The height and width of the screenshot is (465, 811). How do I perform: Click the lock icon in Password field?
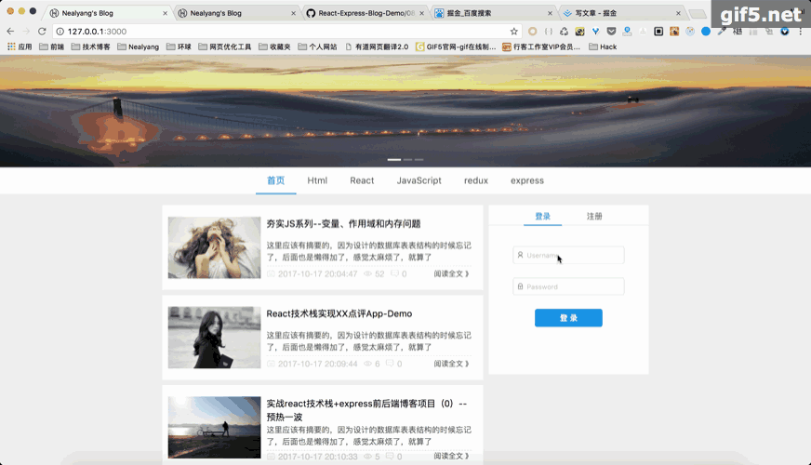click(x=520, y=286)
